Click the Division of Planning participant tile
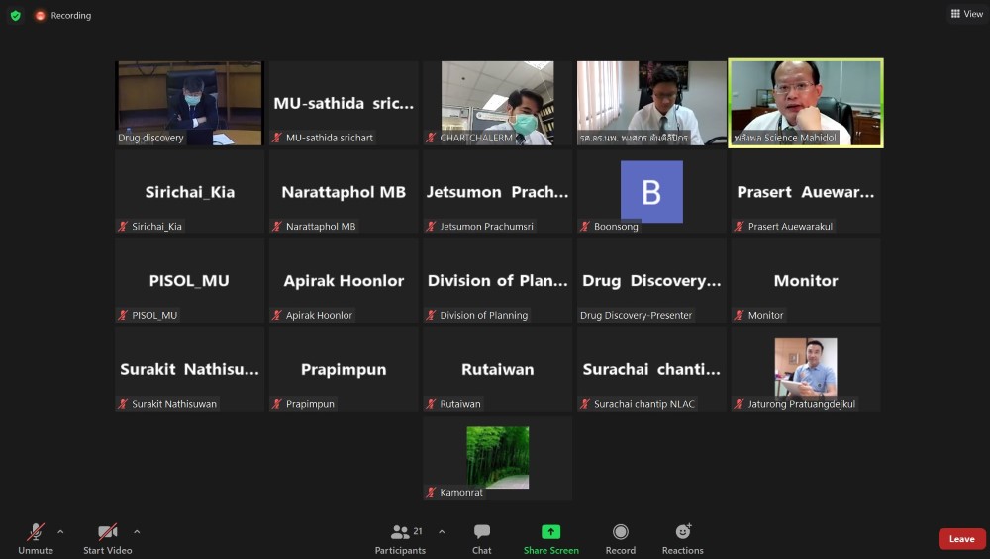This screenshot has width=990, height=559. pos(498,281)
